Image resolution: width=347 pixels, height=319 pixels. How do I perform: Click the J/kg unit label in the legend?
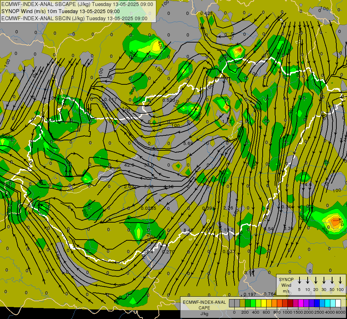pos(204,314)
